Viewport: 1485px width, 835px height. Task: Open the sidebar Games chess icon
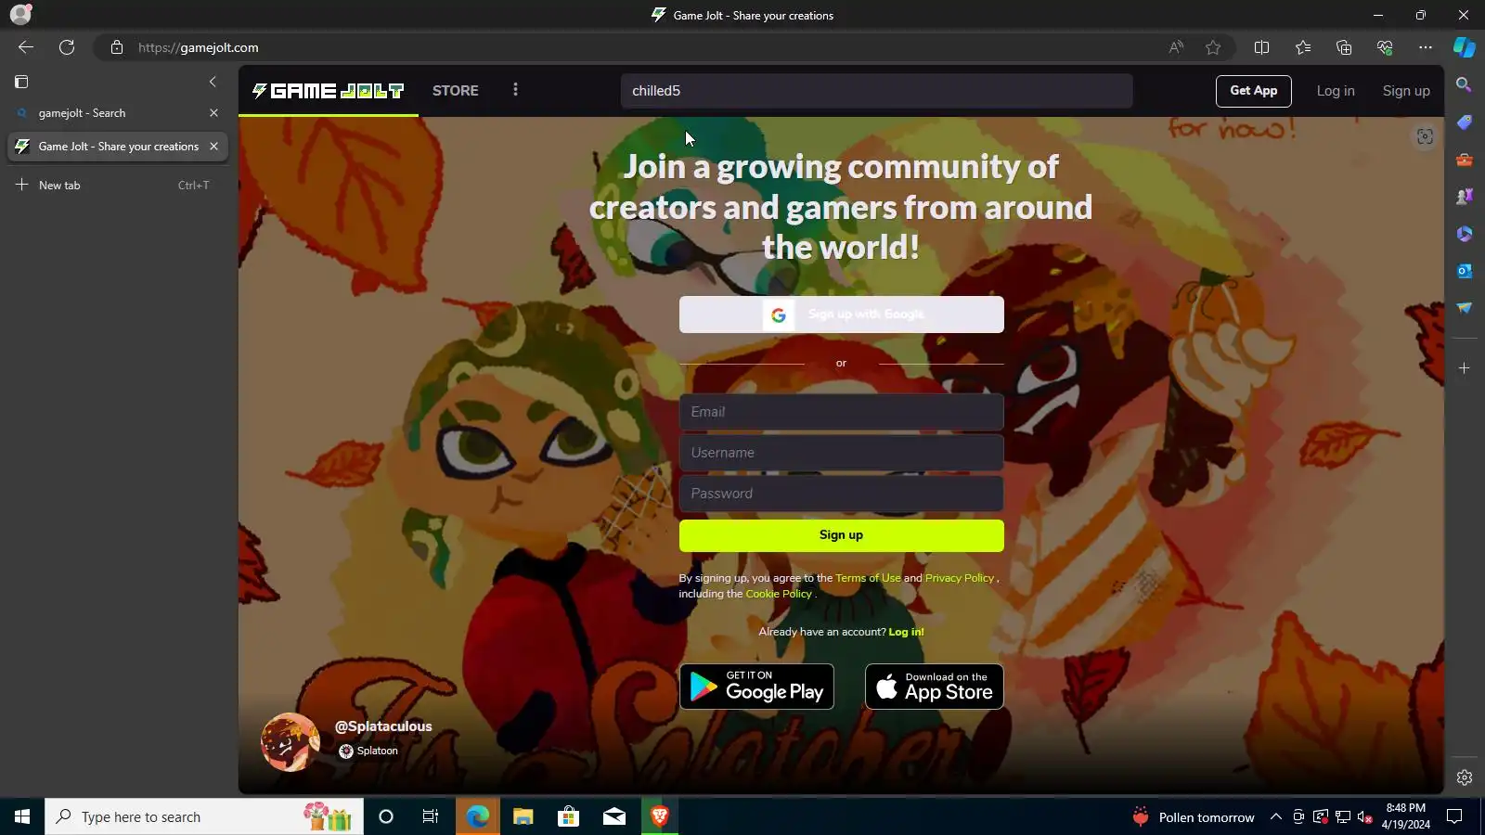1464,197
